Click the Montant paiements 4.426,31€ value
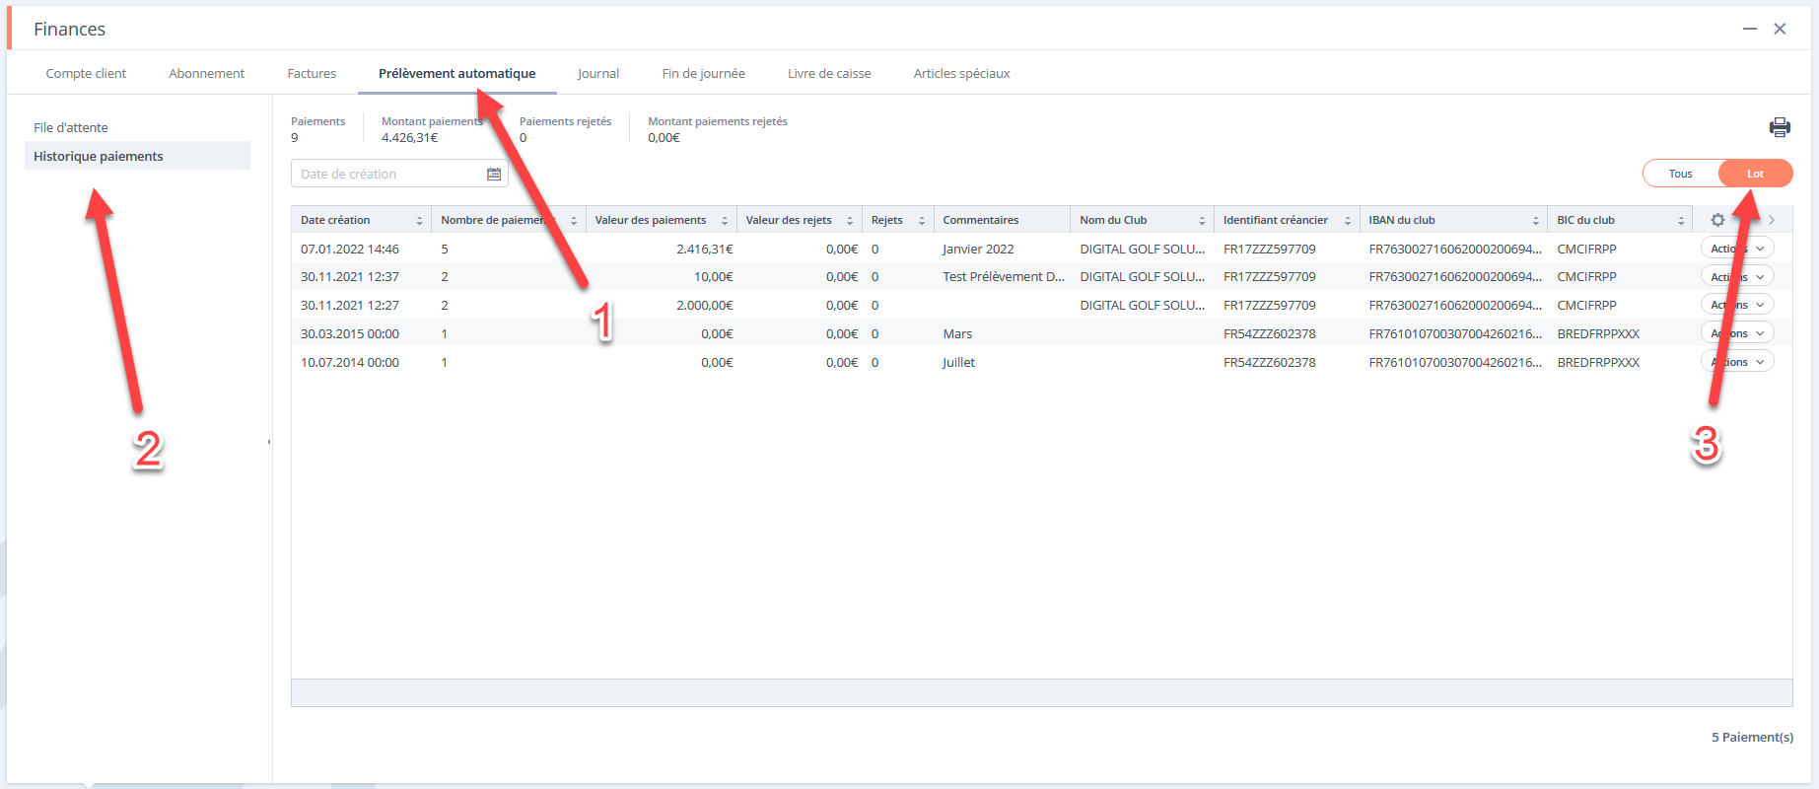This screenshot has height=789, width=1819. point(410,138)
